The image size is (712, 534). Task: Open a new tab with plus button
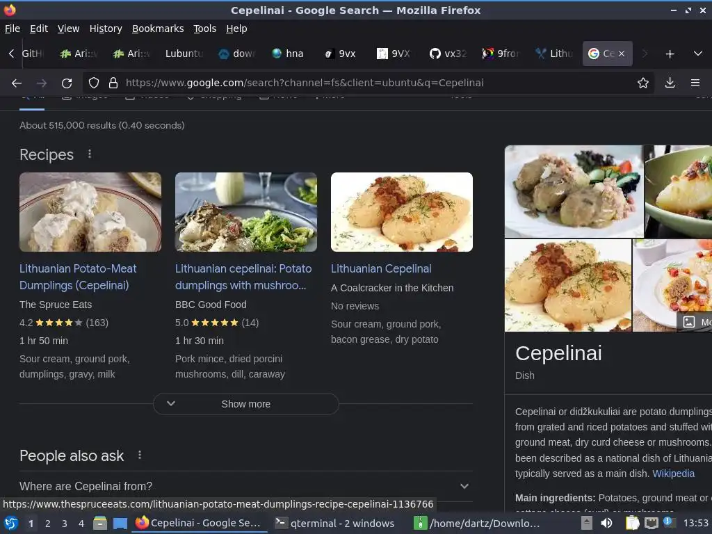click(x=670, y=54)
